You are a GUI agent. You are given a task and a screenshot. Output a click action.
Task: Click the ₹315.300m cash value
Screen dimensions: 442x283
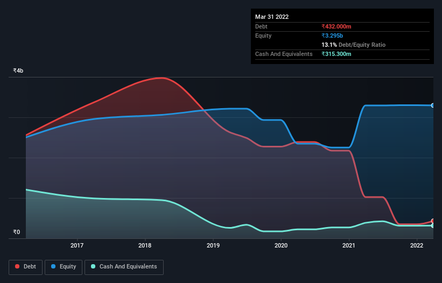click(336, 54)
